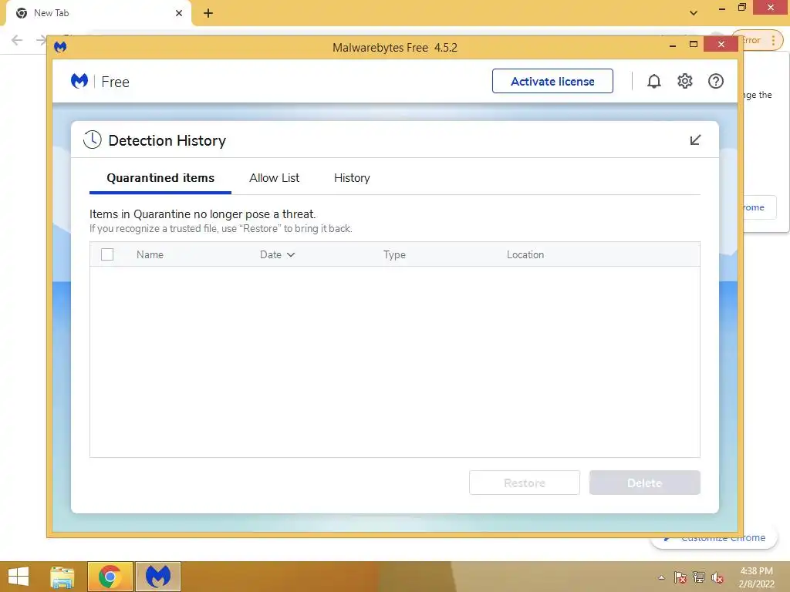Click the Name column header
This screenshot has height=592, width=790.
click(x=150, y=254)
